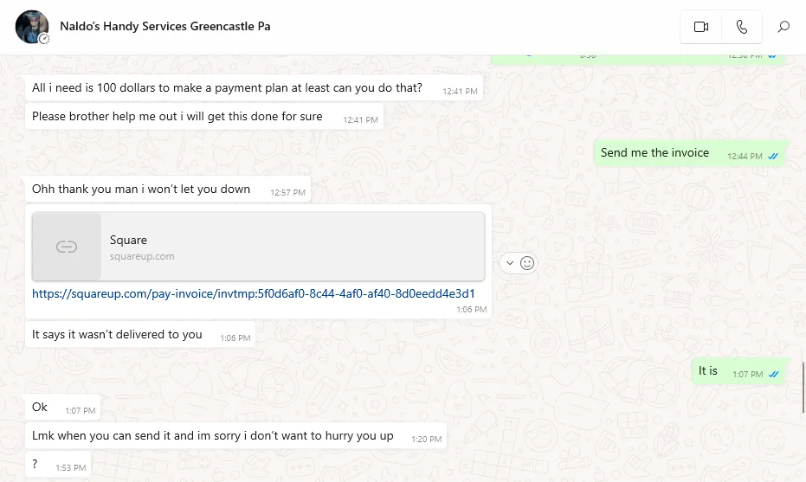The height and width of the screenshot is (482, 806).
Task: React with emoji to the Square link message
Action: [527, 263]
